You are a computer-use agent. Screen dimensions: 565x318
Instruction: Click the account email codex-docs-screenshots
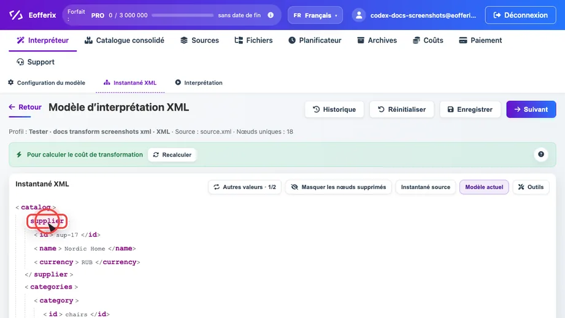423,15
